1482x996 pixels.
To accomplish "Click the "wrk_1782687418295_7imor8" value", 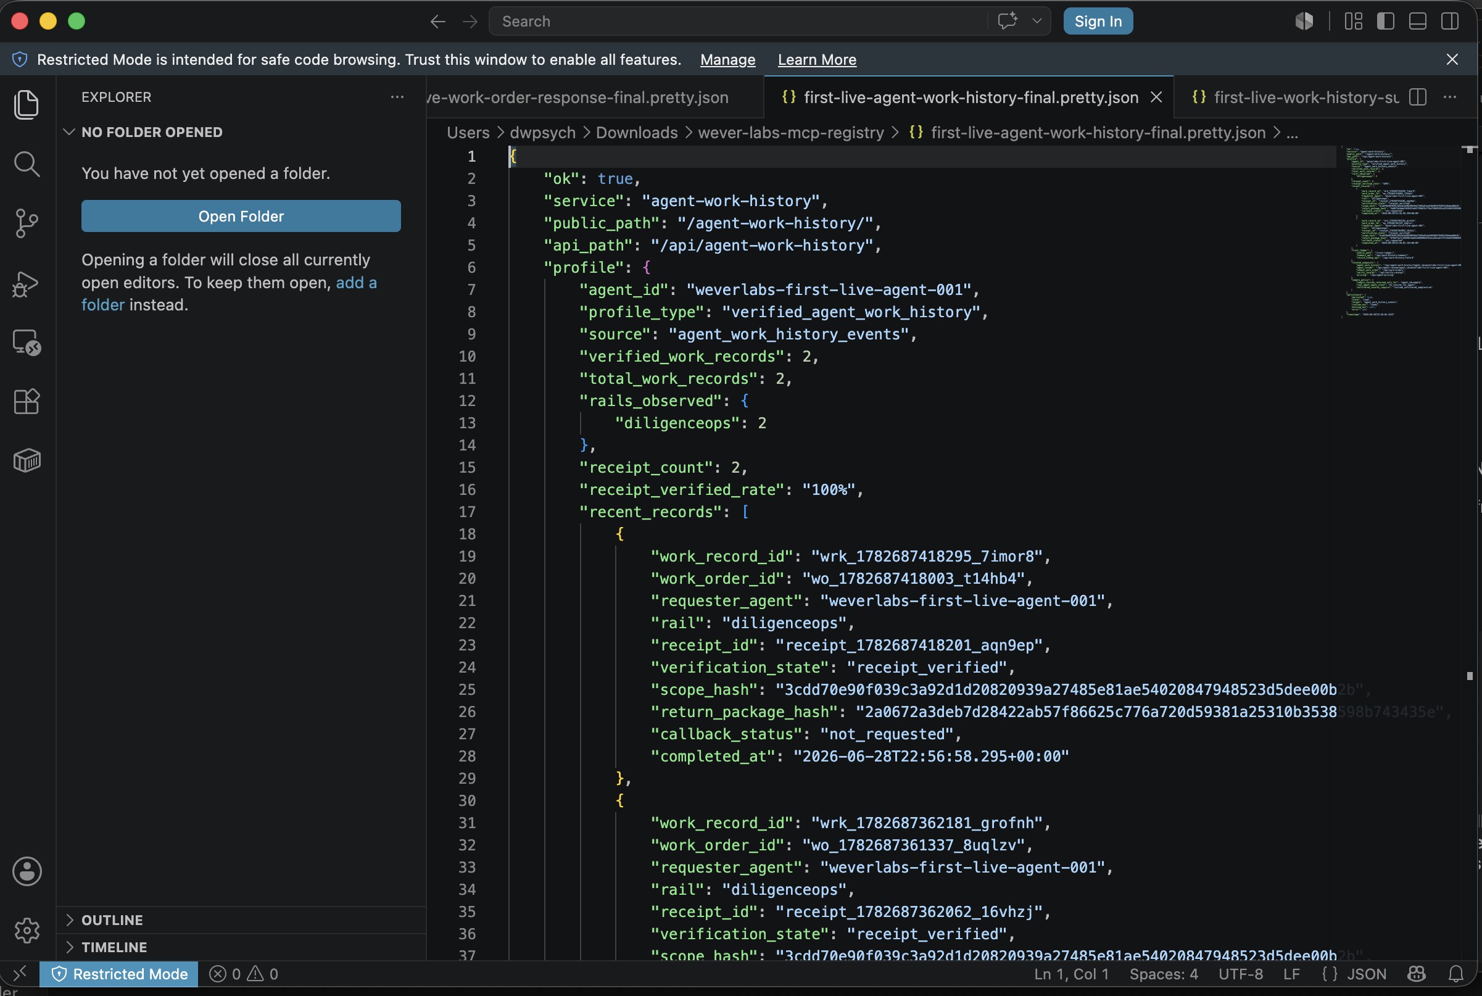I will (x=927, y=557).
